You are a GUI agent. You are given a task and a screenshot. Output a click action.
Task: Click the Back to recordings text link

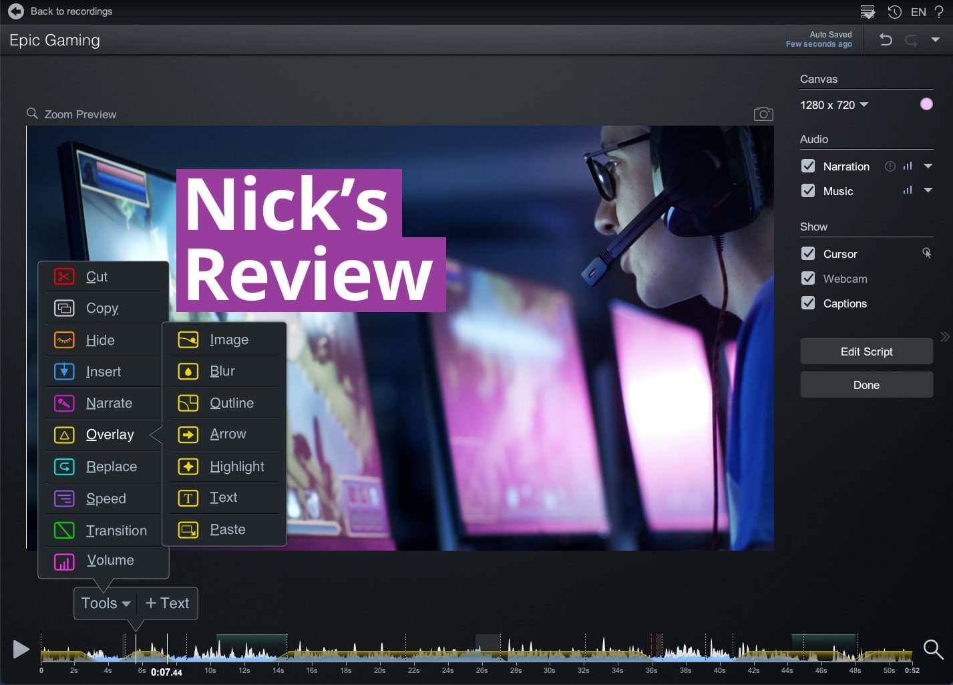click(71, 11)
